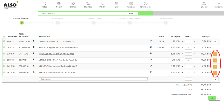Image resolution: width=224 pixels, height=103 pixels.
Task: Click the no-stock icon on the KINGSTON MousePad med. row
Action: coord(151,47)
